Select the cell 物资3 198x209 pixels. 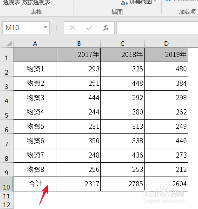click(35, 98)
